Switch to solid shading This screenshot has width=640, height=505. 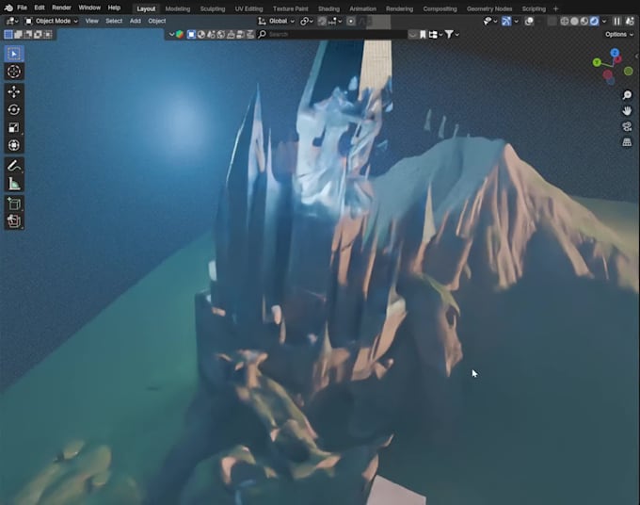point(574,22)
